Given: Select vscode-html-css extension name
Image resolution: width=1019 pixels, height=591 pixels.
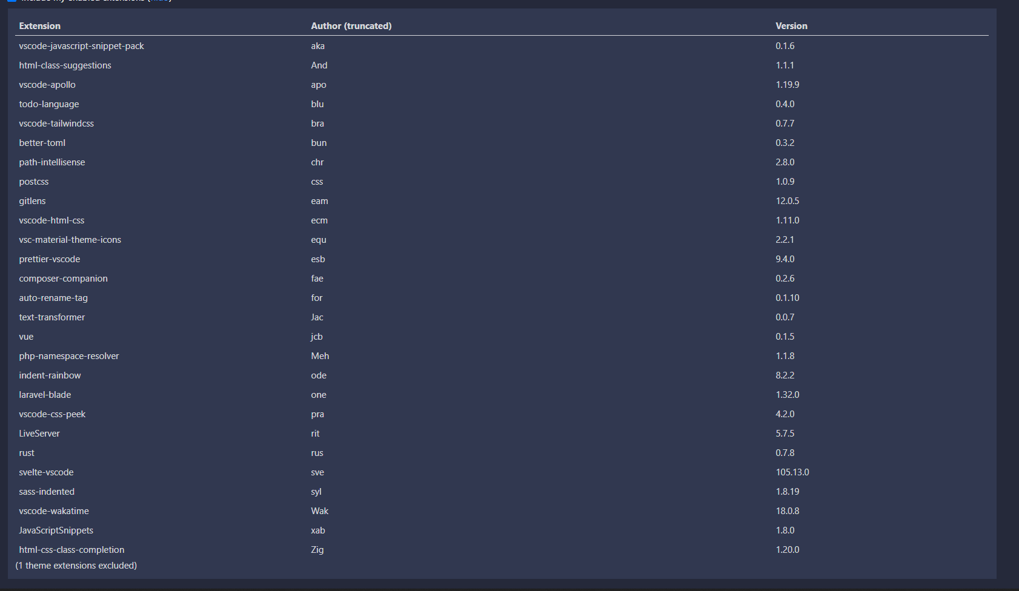Looking at the screenshot, I should [x=51, y=220].
